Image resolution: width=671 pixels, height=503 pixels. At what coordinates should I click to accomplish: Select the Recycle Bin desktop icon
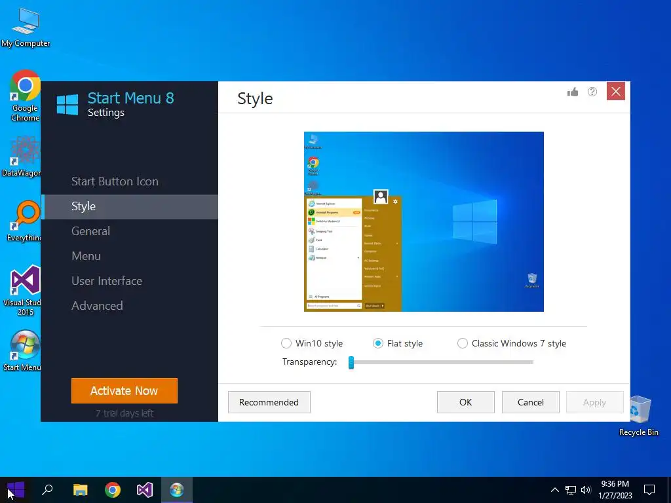(638, 416)
